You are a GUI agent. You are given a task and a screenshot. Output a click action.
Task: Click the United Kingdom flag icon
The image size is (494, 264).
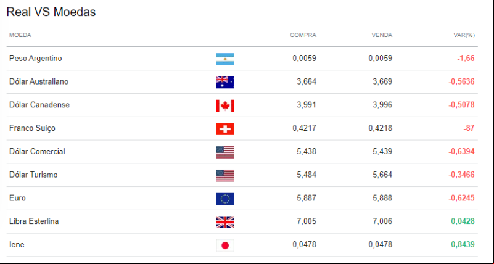225,222
